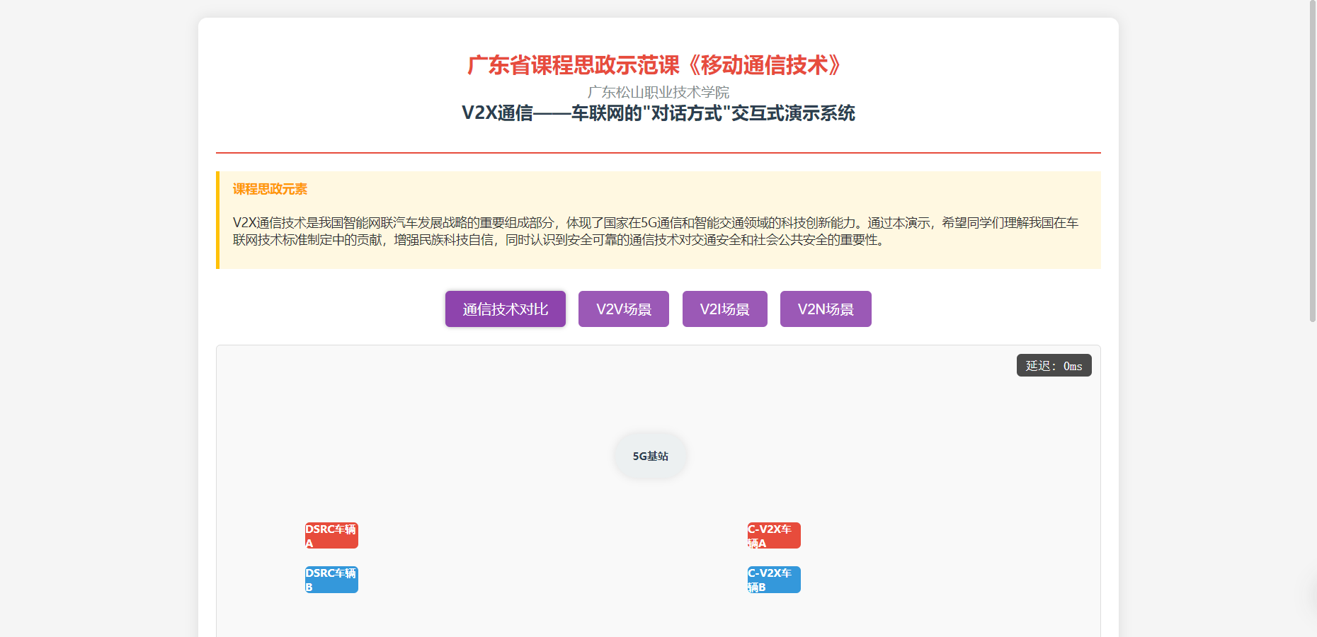The height and width of the screenshot is (637, 1317).
Task: Click the V2X description paragraph in yellow box
Action: click(x=655, y=231)
